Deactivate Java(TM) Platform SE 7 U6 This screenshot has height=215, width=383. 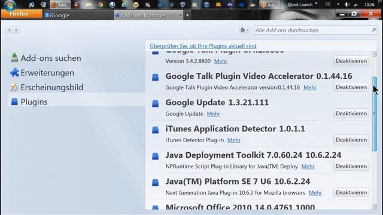pyautogui.click(x=351, y=192)
